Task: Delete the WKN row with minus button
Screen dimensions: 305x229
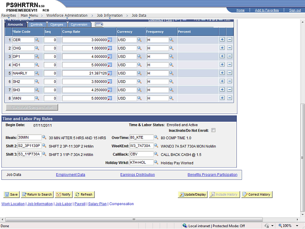Action: [x=230, y=98]
